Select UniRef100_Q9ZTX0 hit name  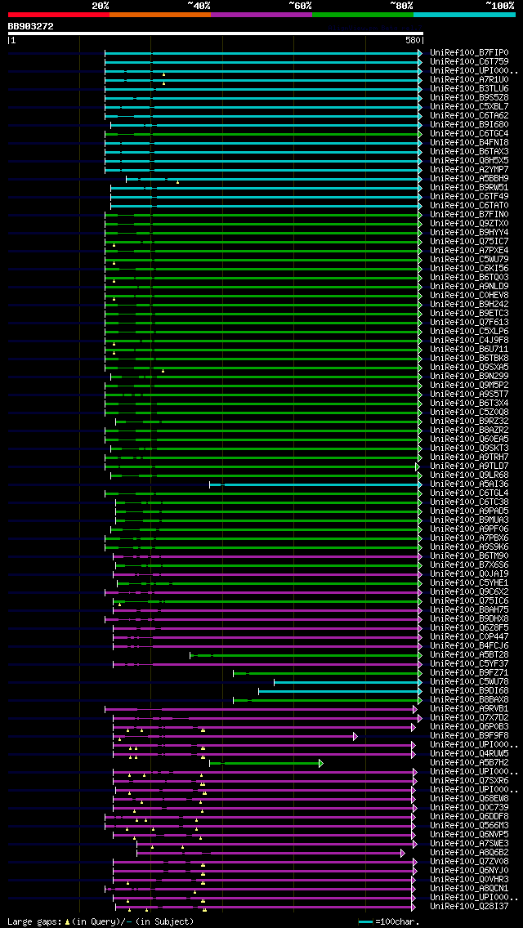point(469,224)
